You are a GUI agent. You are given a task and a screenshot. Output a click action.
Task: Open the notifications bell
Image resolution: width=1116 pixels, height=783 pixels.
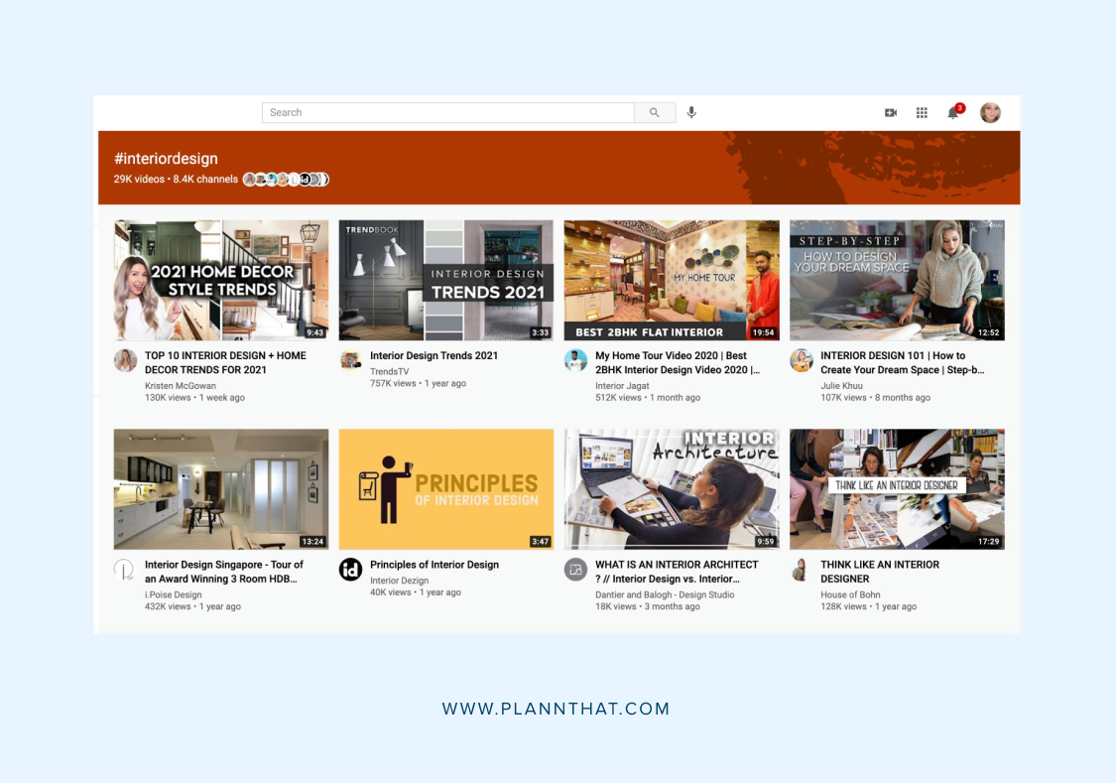coord(954,112)
